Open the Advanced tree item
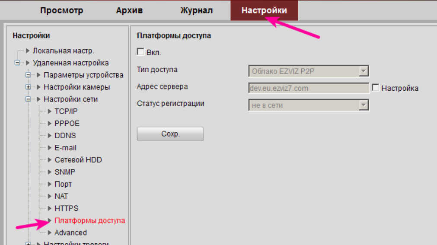Image resolution: width=437 pixels, height=245 pixels. pyautogui.click(x=70, y=232)
